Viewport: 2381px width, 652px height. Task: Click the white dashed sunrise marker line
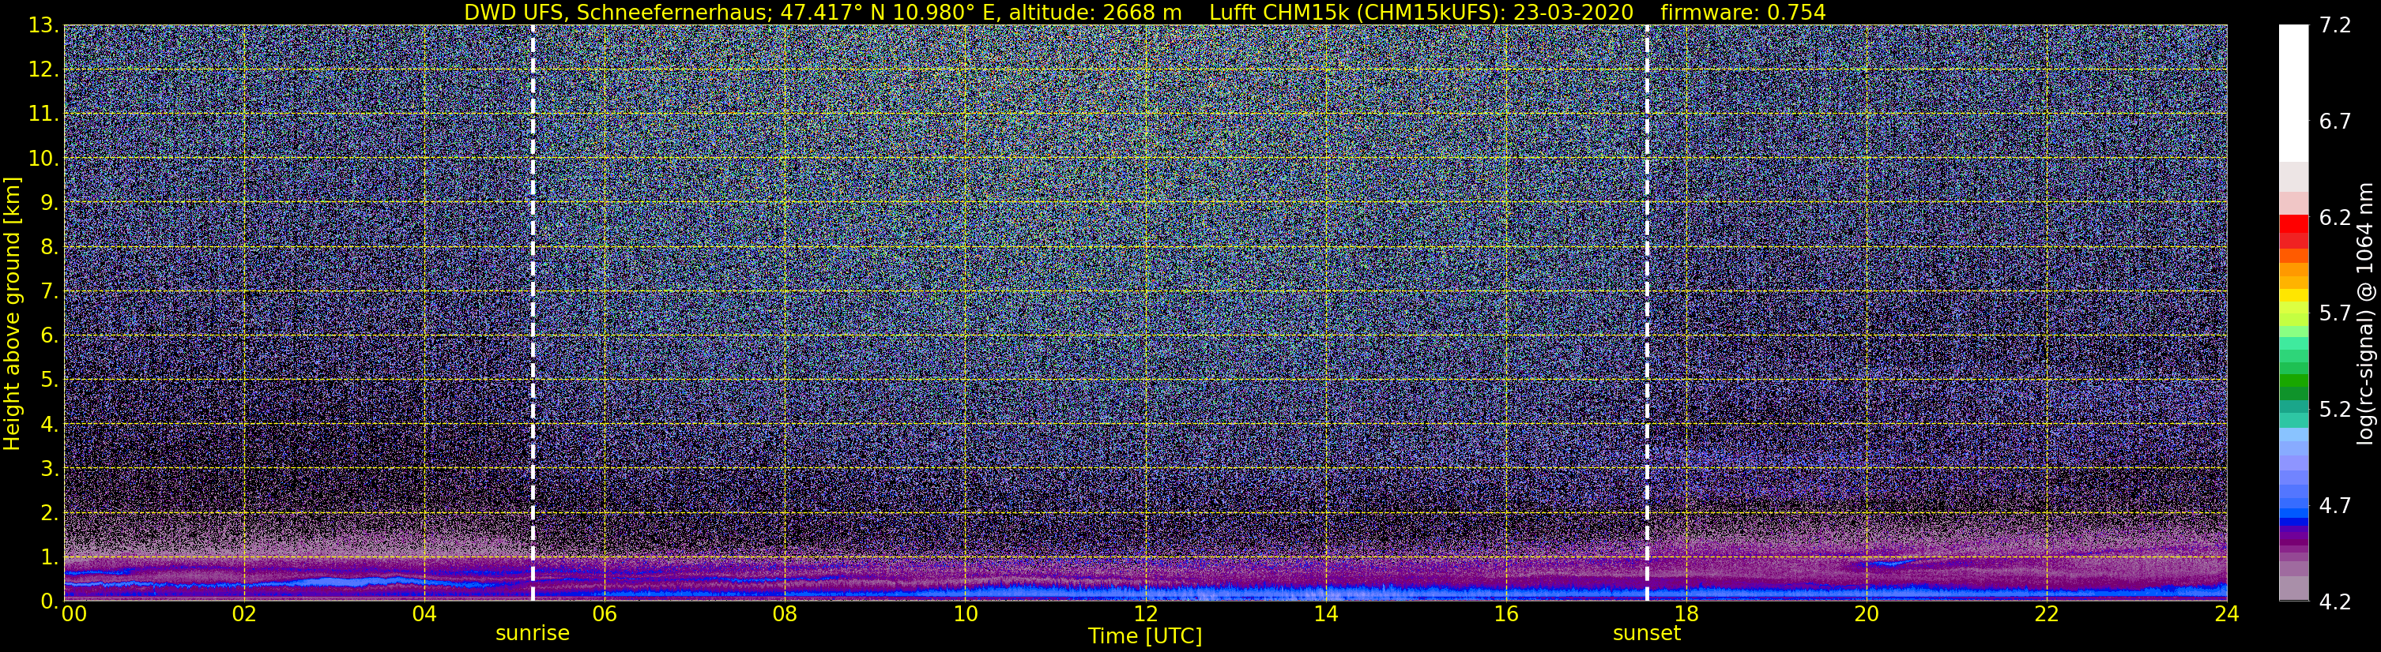click(533, 313)
